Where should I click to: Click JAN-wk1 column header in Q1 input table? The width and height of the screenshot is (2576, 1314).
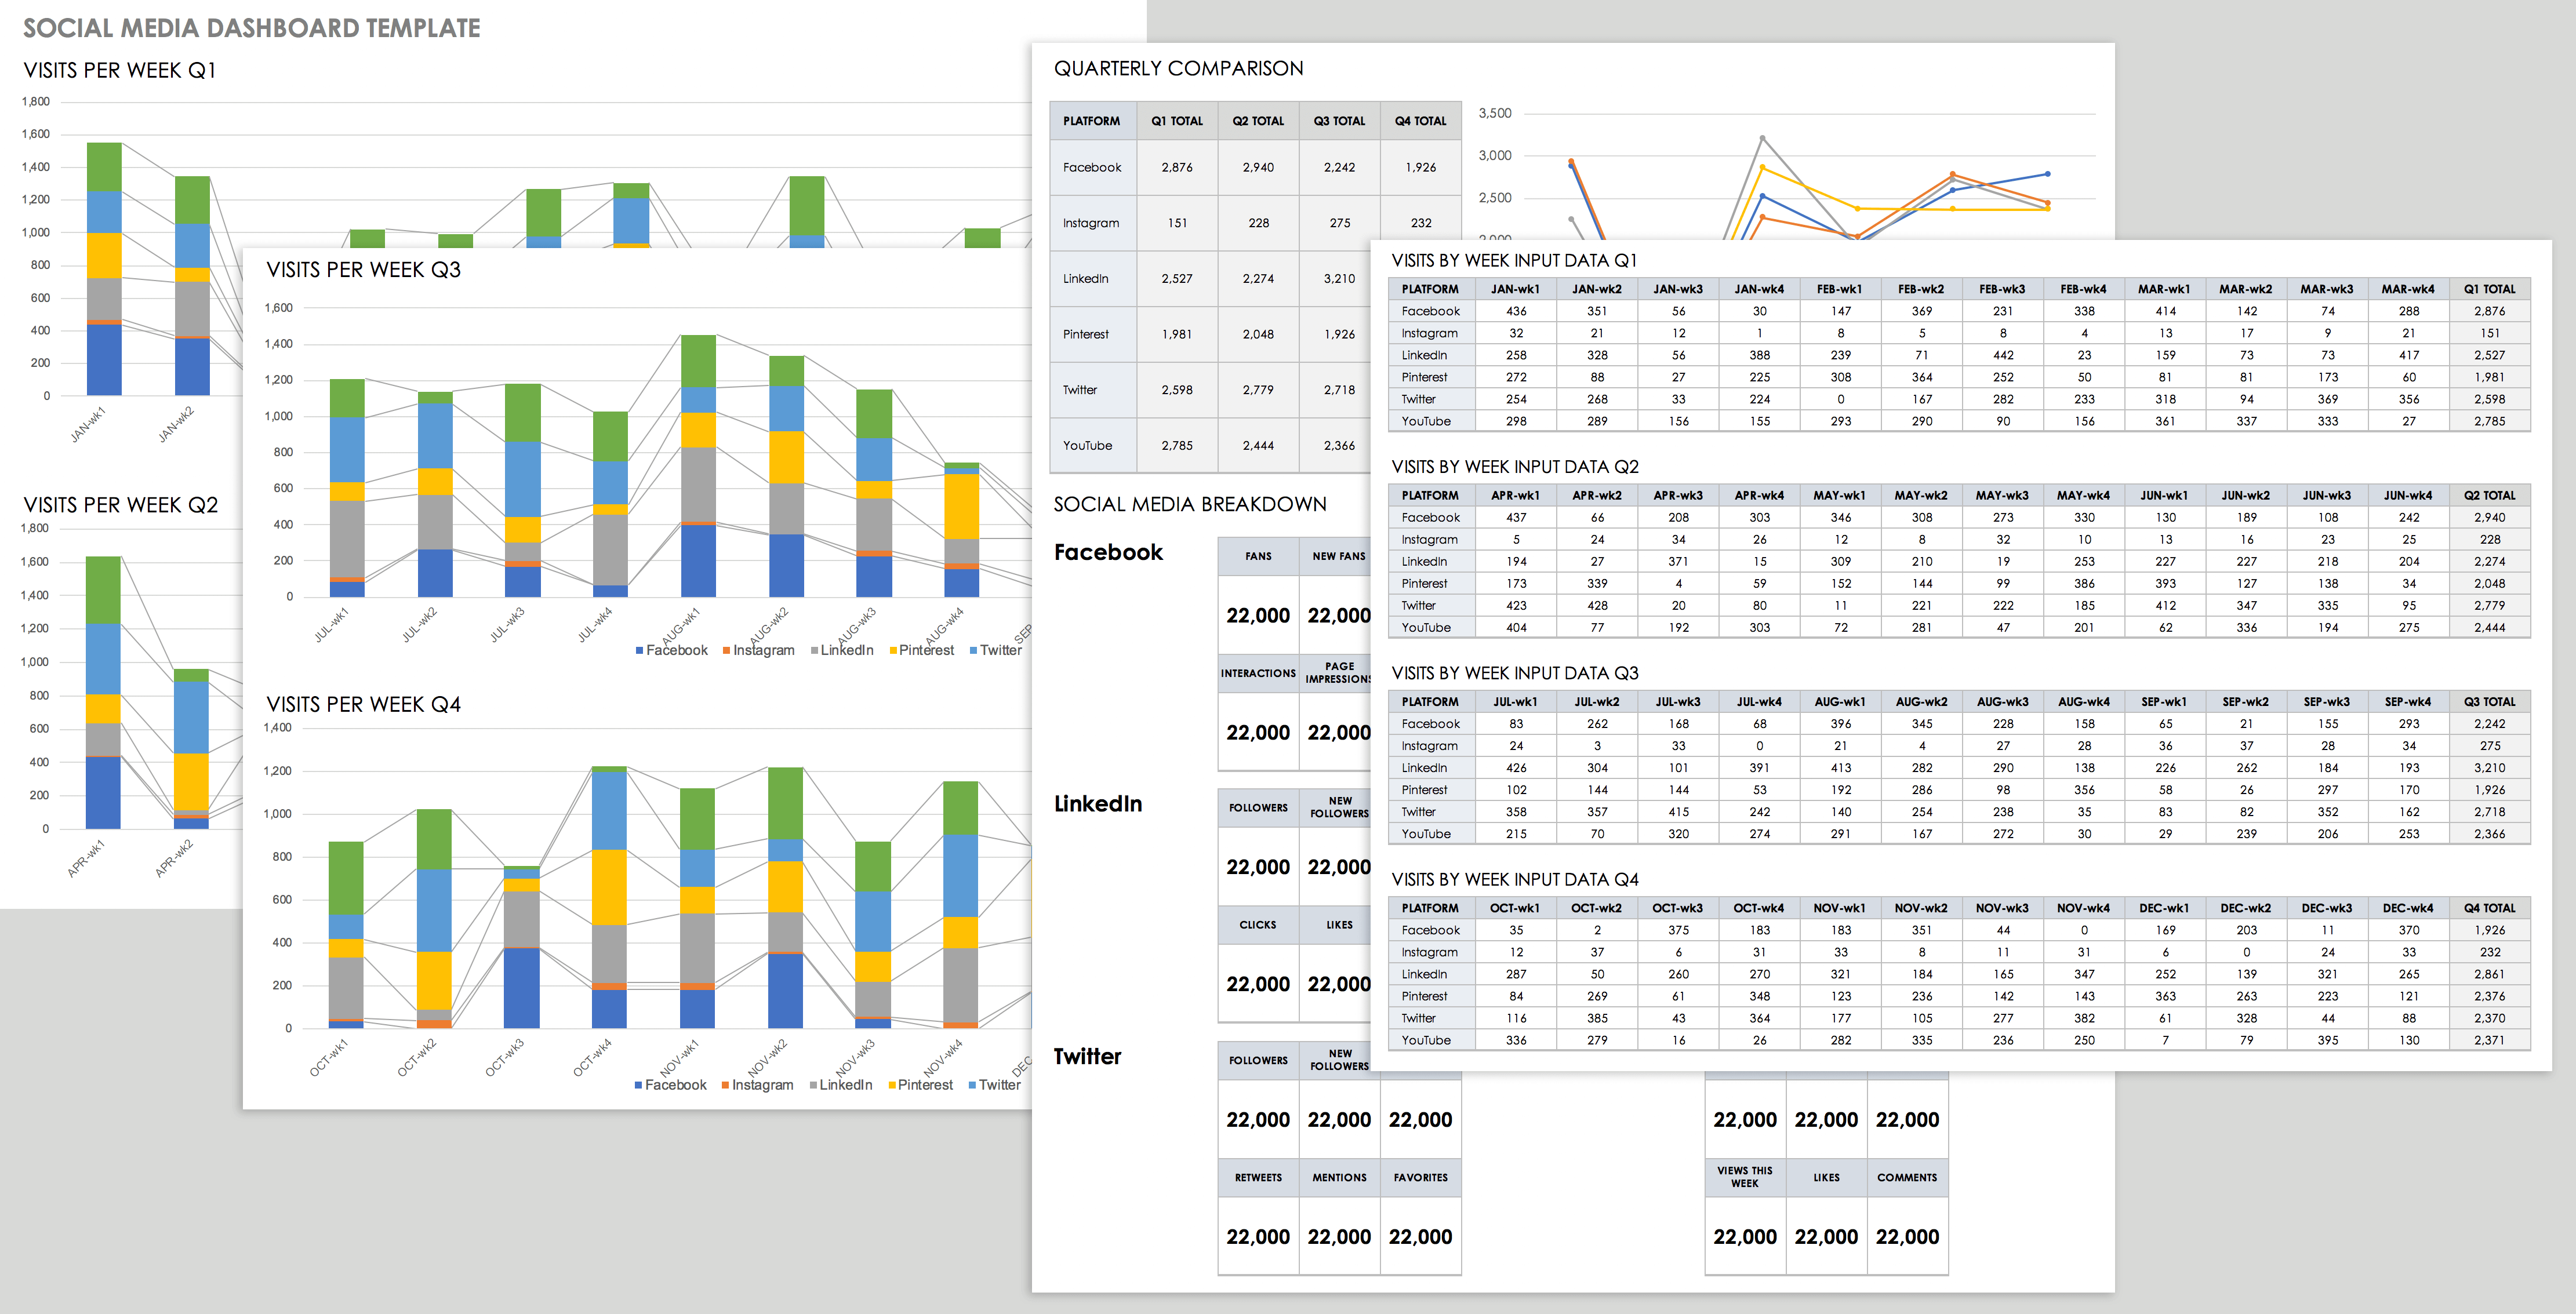(x=1516, y=289)
